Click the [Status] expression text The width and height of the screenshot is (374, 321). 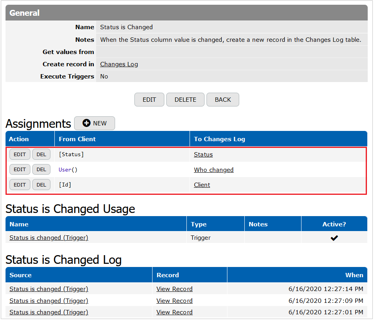pyautogui.click(x=71, y=155)
